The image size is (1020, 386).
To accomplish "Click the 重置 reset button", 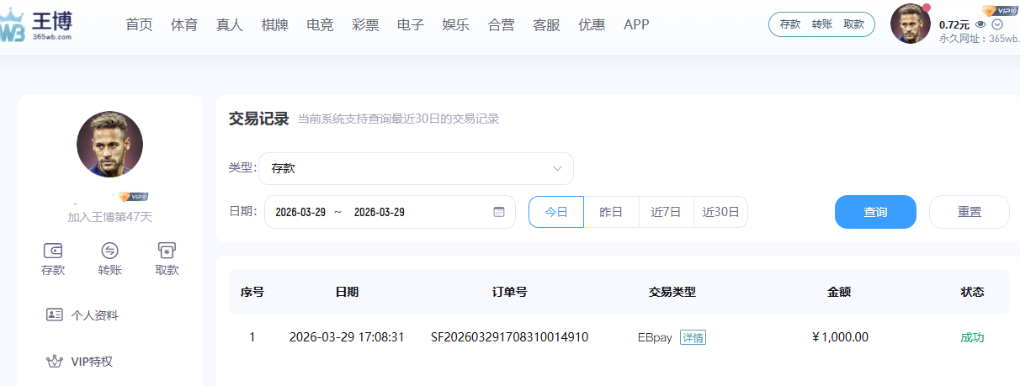I will 969,212.
